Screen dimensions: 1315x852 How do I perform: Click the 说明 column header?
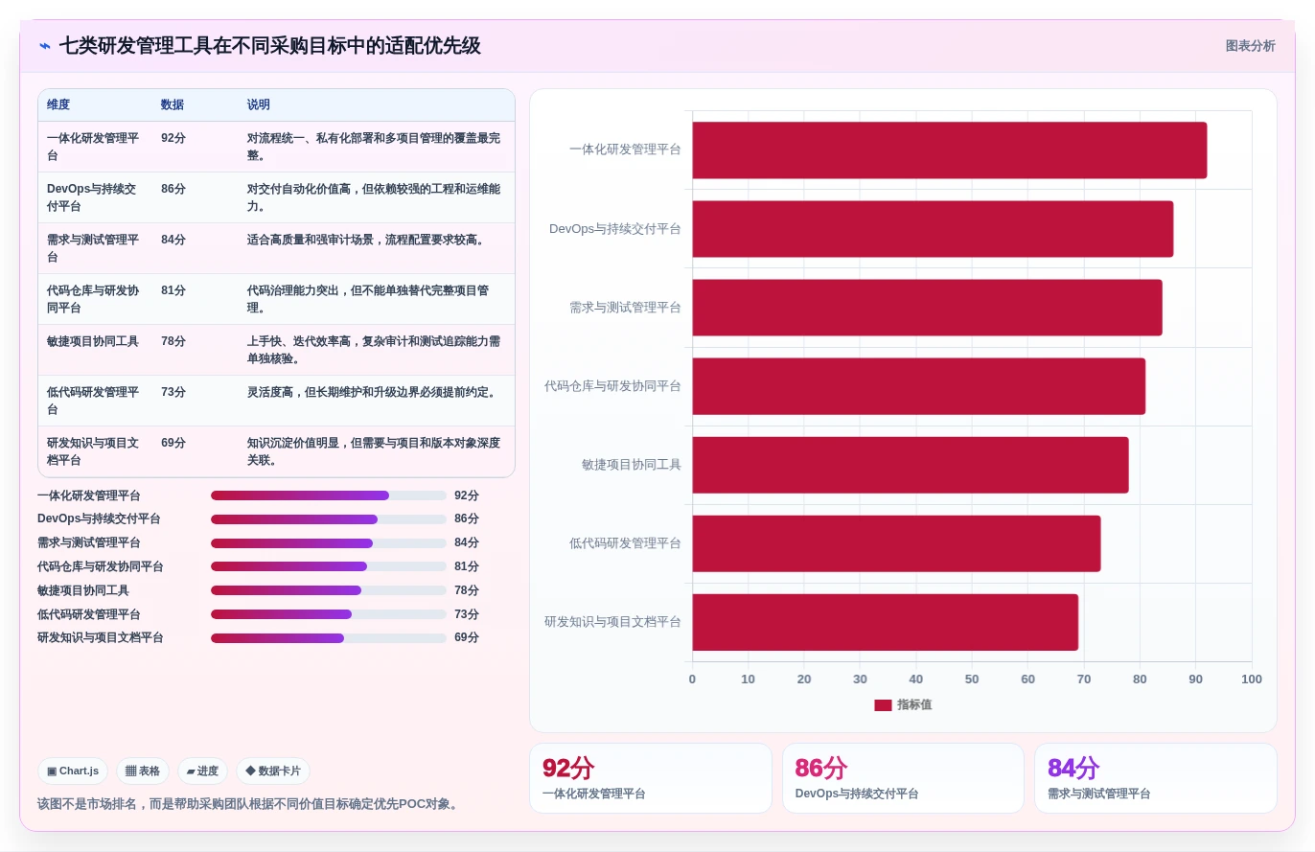(x=259, y=105)
